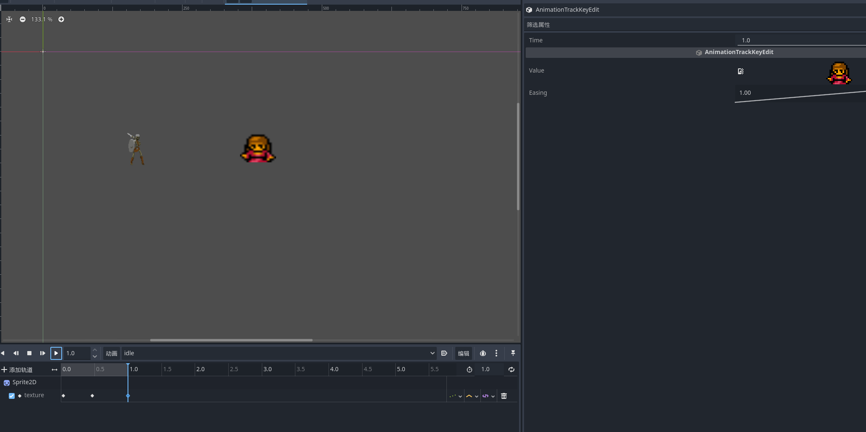
Task: Open the interpolation mode dropdown
Action: pyautogui.click(x=472, y=396)
